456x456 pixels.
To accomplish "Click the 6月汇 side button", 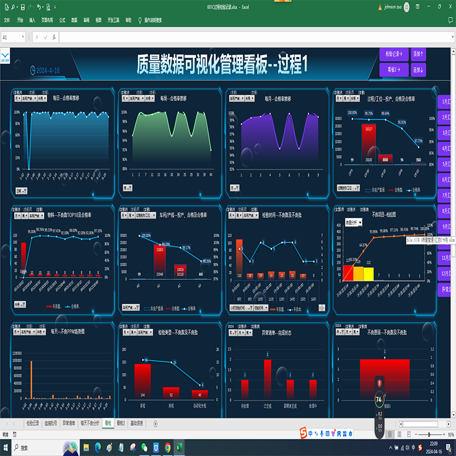I will point(445,180).
